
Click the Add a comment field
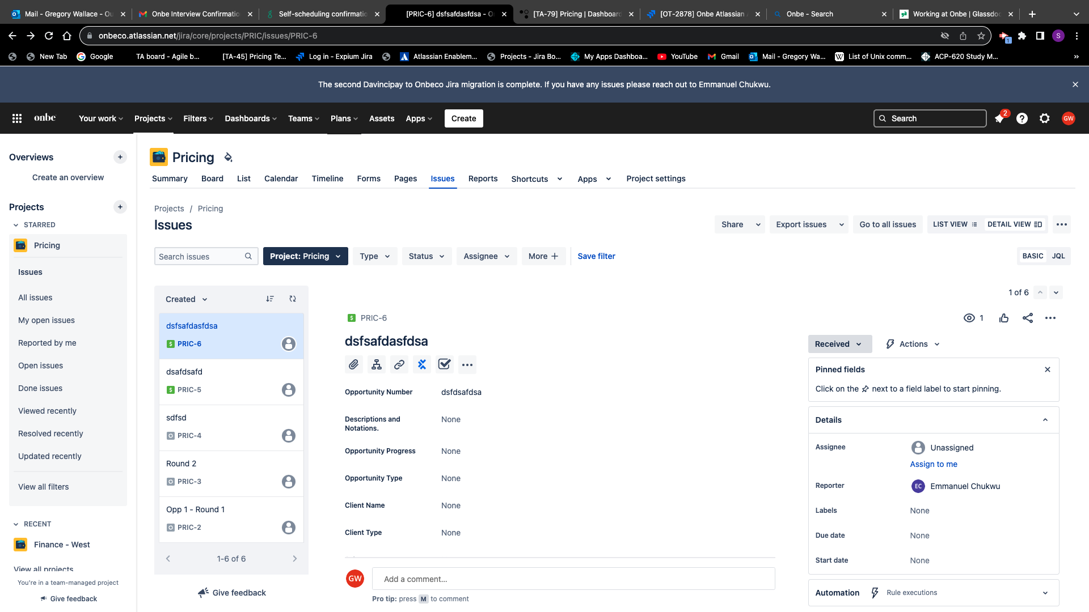[573, 579]
